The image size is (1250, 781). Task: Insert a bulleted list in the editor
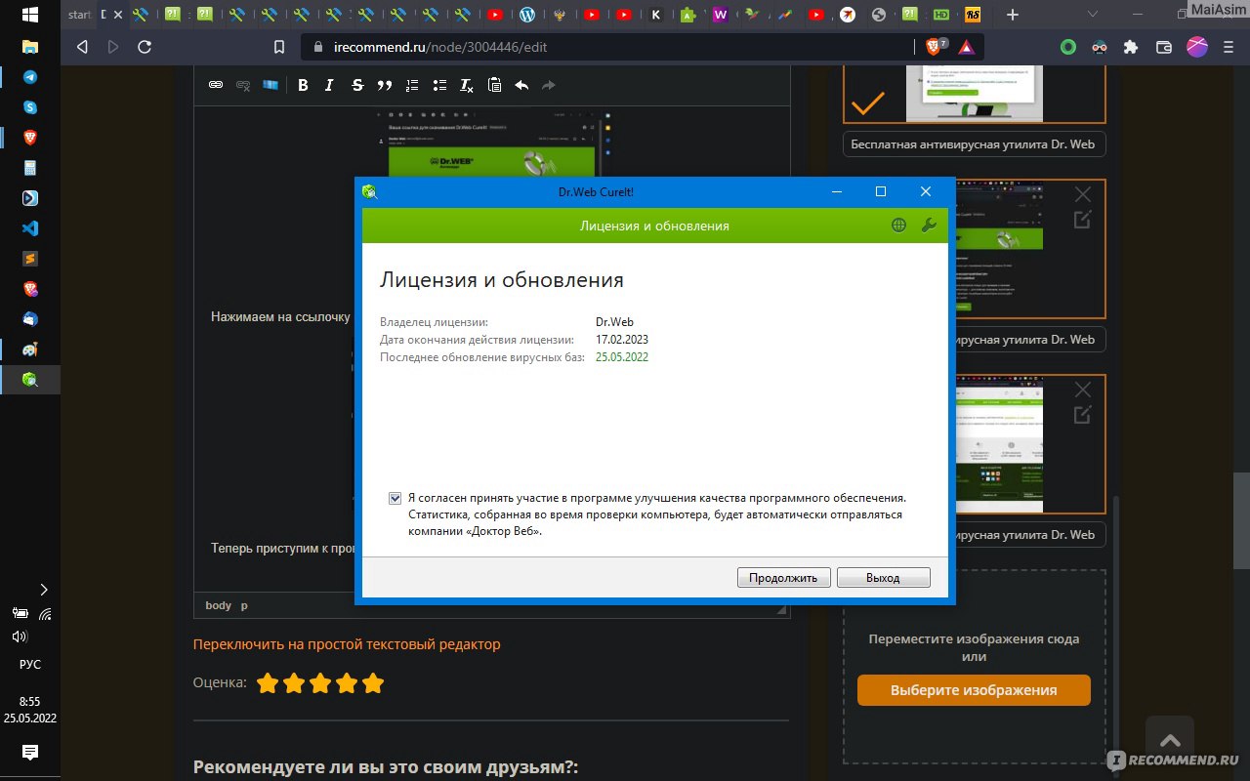coord(439,86)
